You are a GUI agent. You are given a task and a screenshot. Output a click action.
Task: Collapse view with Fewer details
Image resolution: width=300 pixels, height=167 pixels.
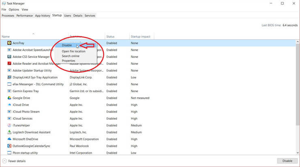click(x=14, y=161)
